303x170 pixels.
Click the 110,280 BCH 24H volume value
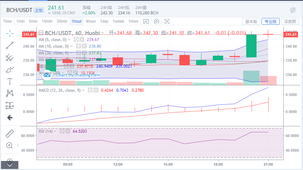147,13
